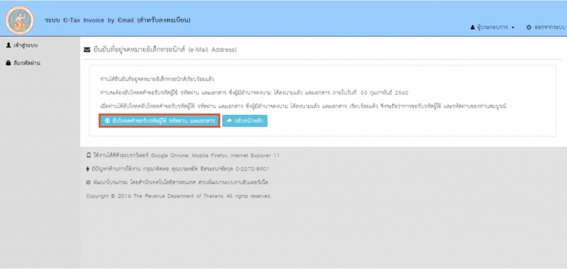Click the กลับหน้าหลัก button

point(245,121)
